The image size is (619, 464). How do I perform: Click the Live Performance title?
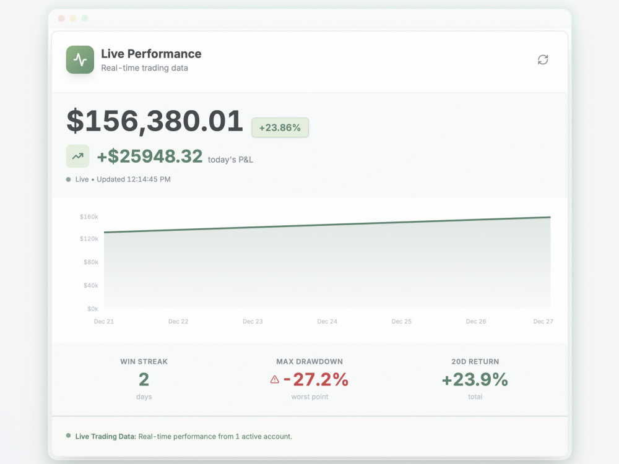[x=151, y=54]
